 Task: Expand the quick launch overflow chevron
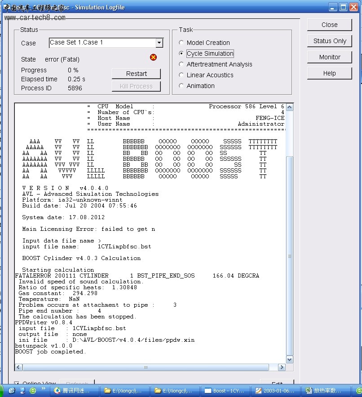pyautogui.click(x=43, y=388)
